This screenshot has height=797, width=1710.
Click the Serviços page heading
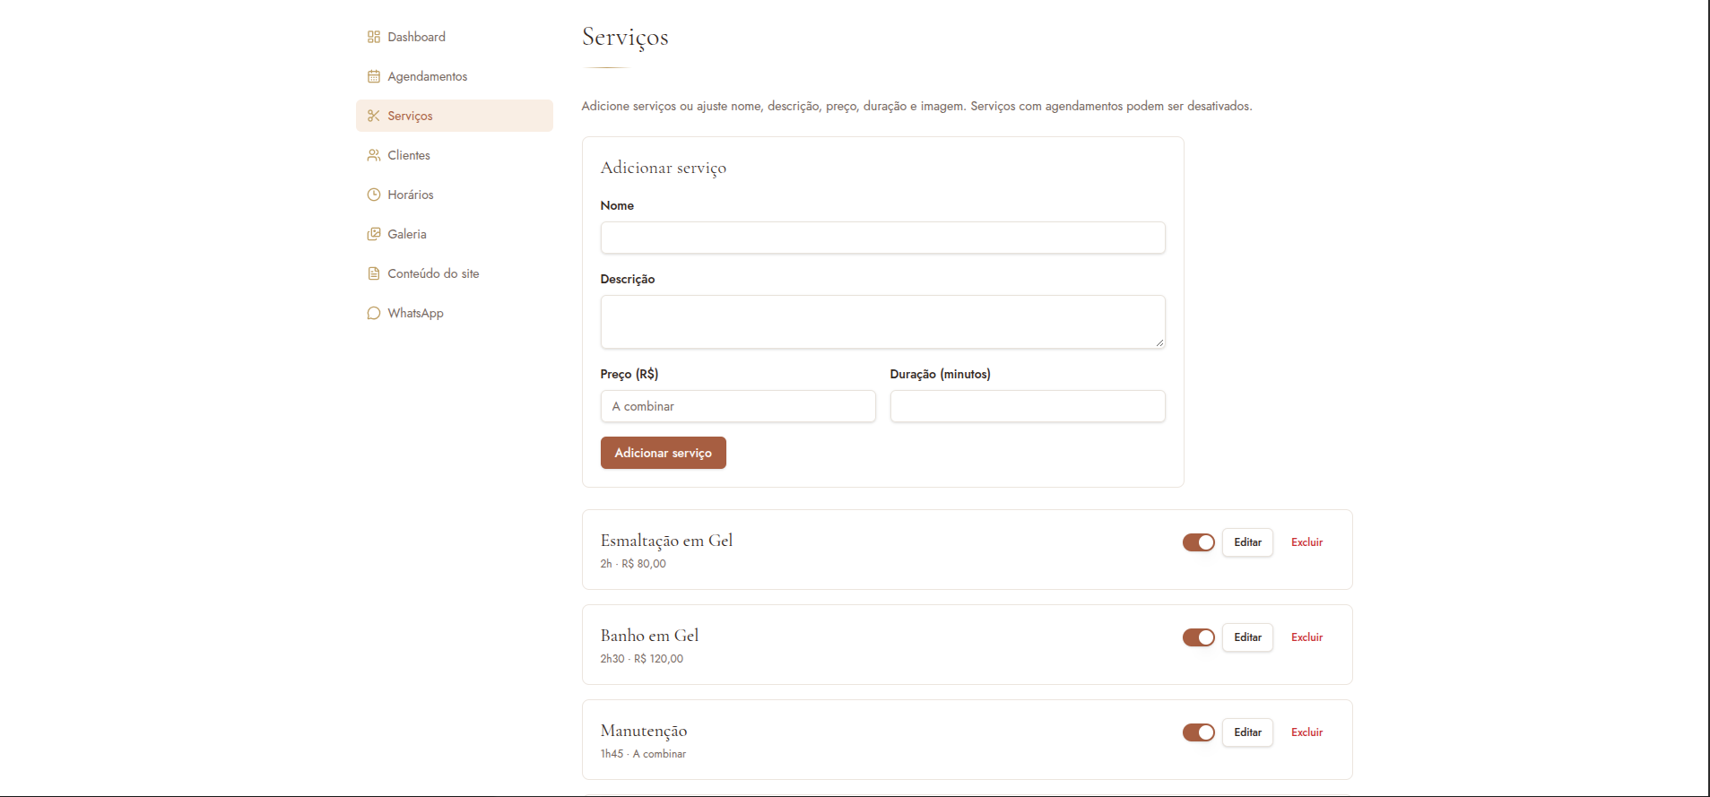625,37
